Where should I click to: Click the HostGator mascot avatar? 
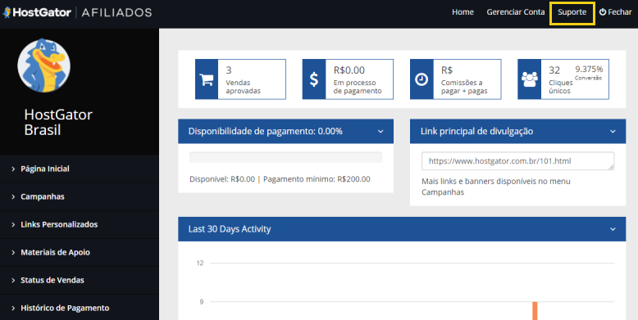click(44, 65)
